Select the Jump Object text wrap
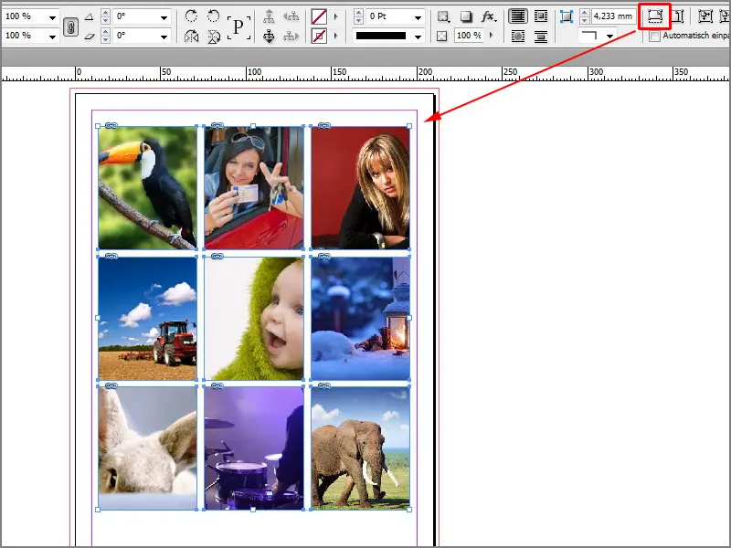The width and height of the screenshot is (731, 548). tap(541, 37)
